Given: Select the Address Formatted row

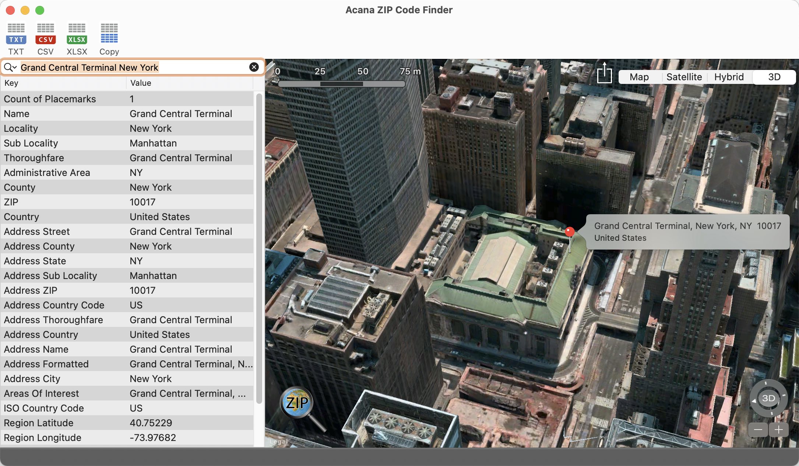Looking at the screenshot, I should tap(127, 364).
